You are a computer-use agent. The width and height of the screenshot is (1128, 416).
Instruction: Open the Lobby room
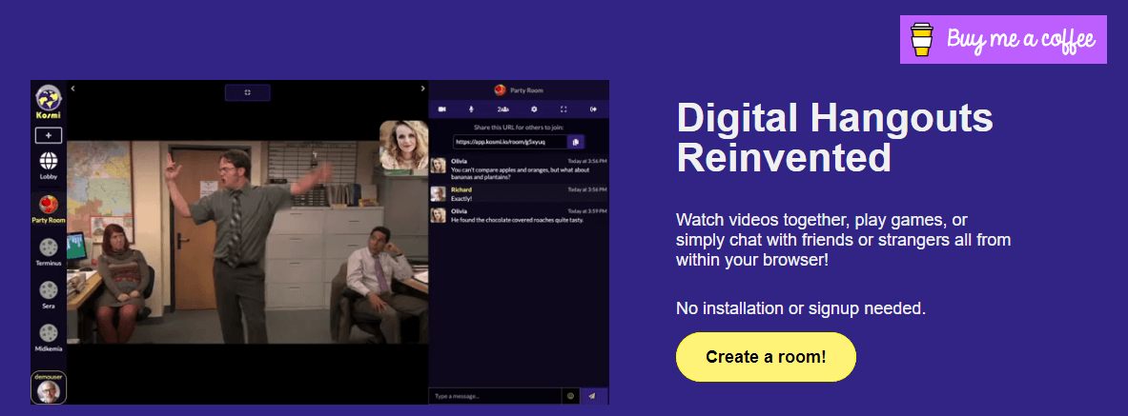(49, 166)
